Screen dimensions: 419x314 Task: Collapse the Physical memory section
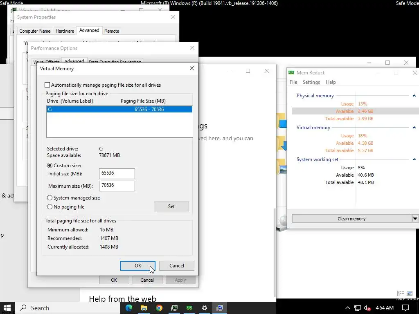pyautogui.click(x=414, y=96)
